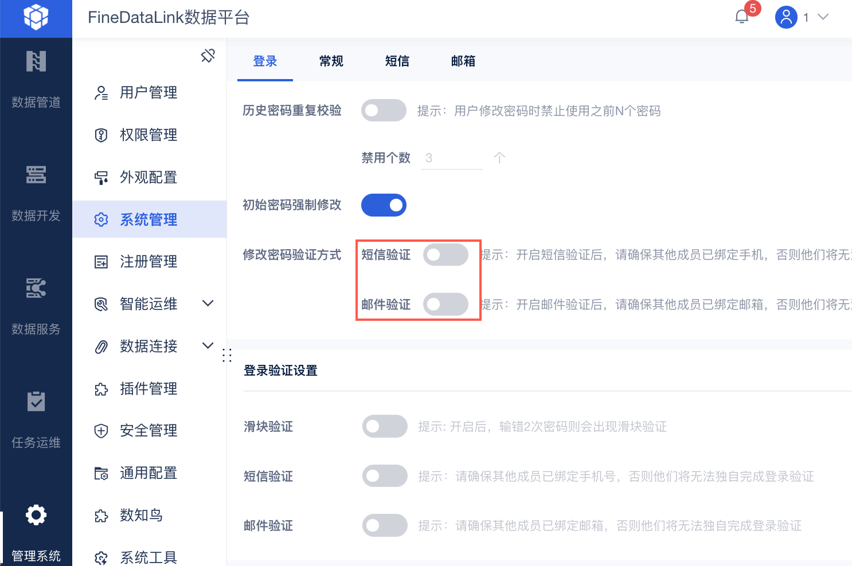Open the user account dropdown arrow
This screenshot has width=852, height=566.
point(823,17)
